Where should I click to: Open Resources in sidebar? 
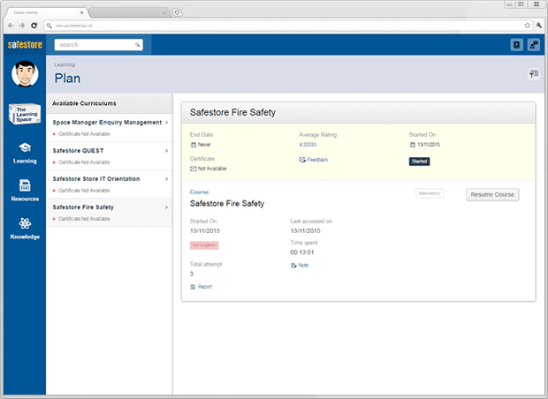coord(25,191)
